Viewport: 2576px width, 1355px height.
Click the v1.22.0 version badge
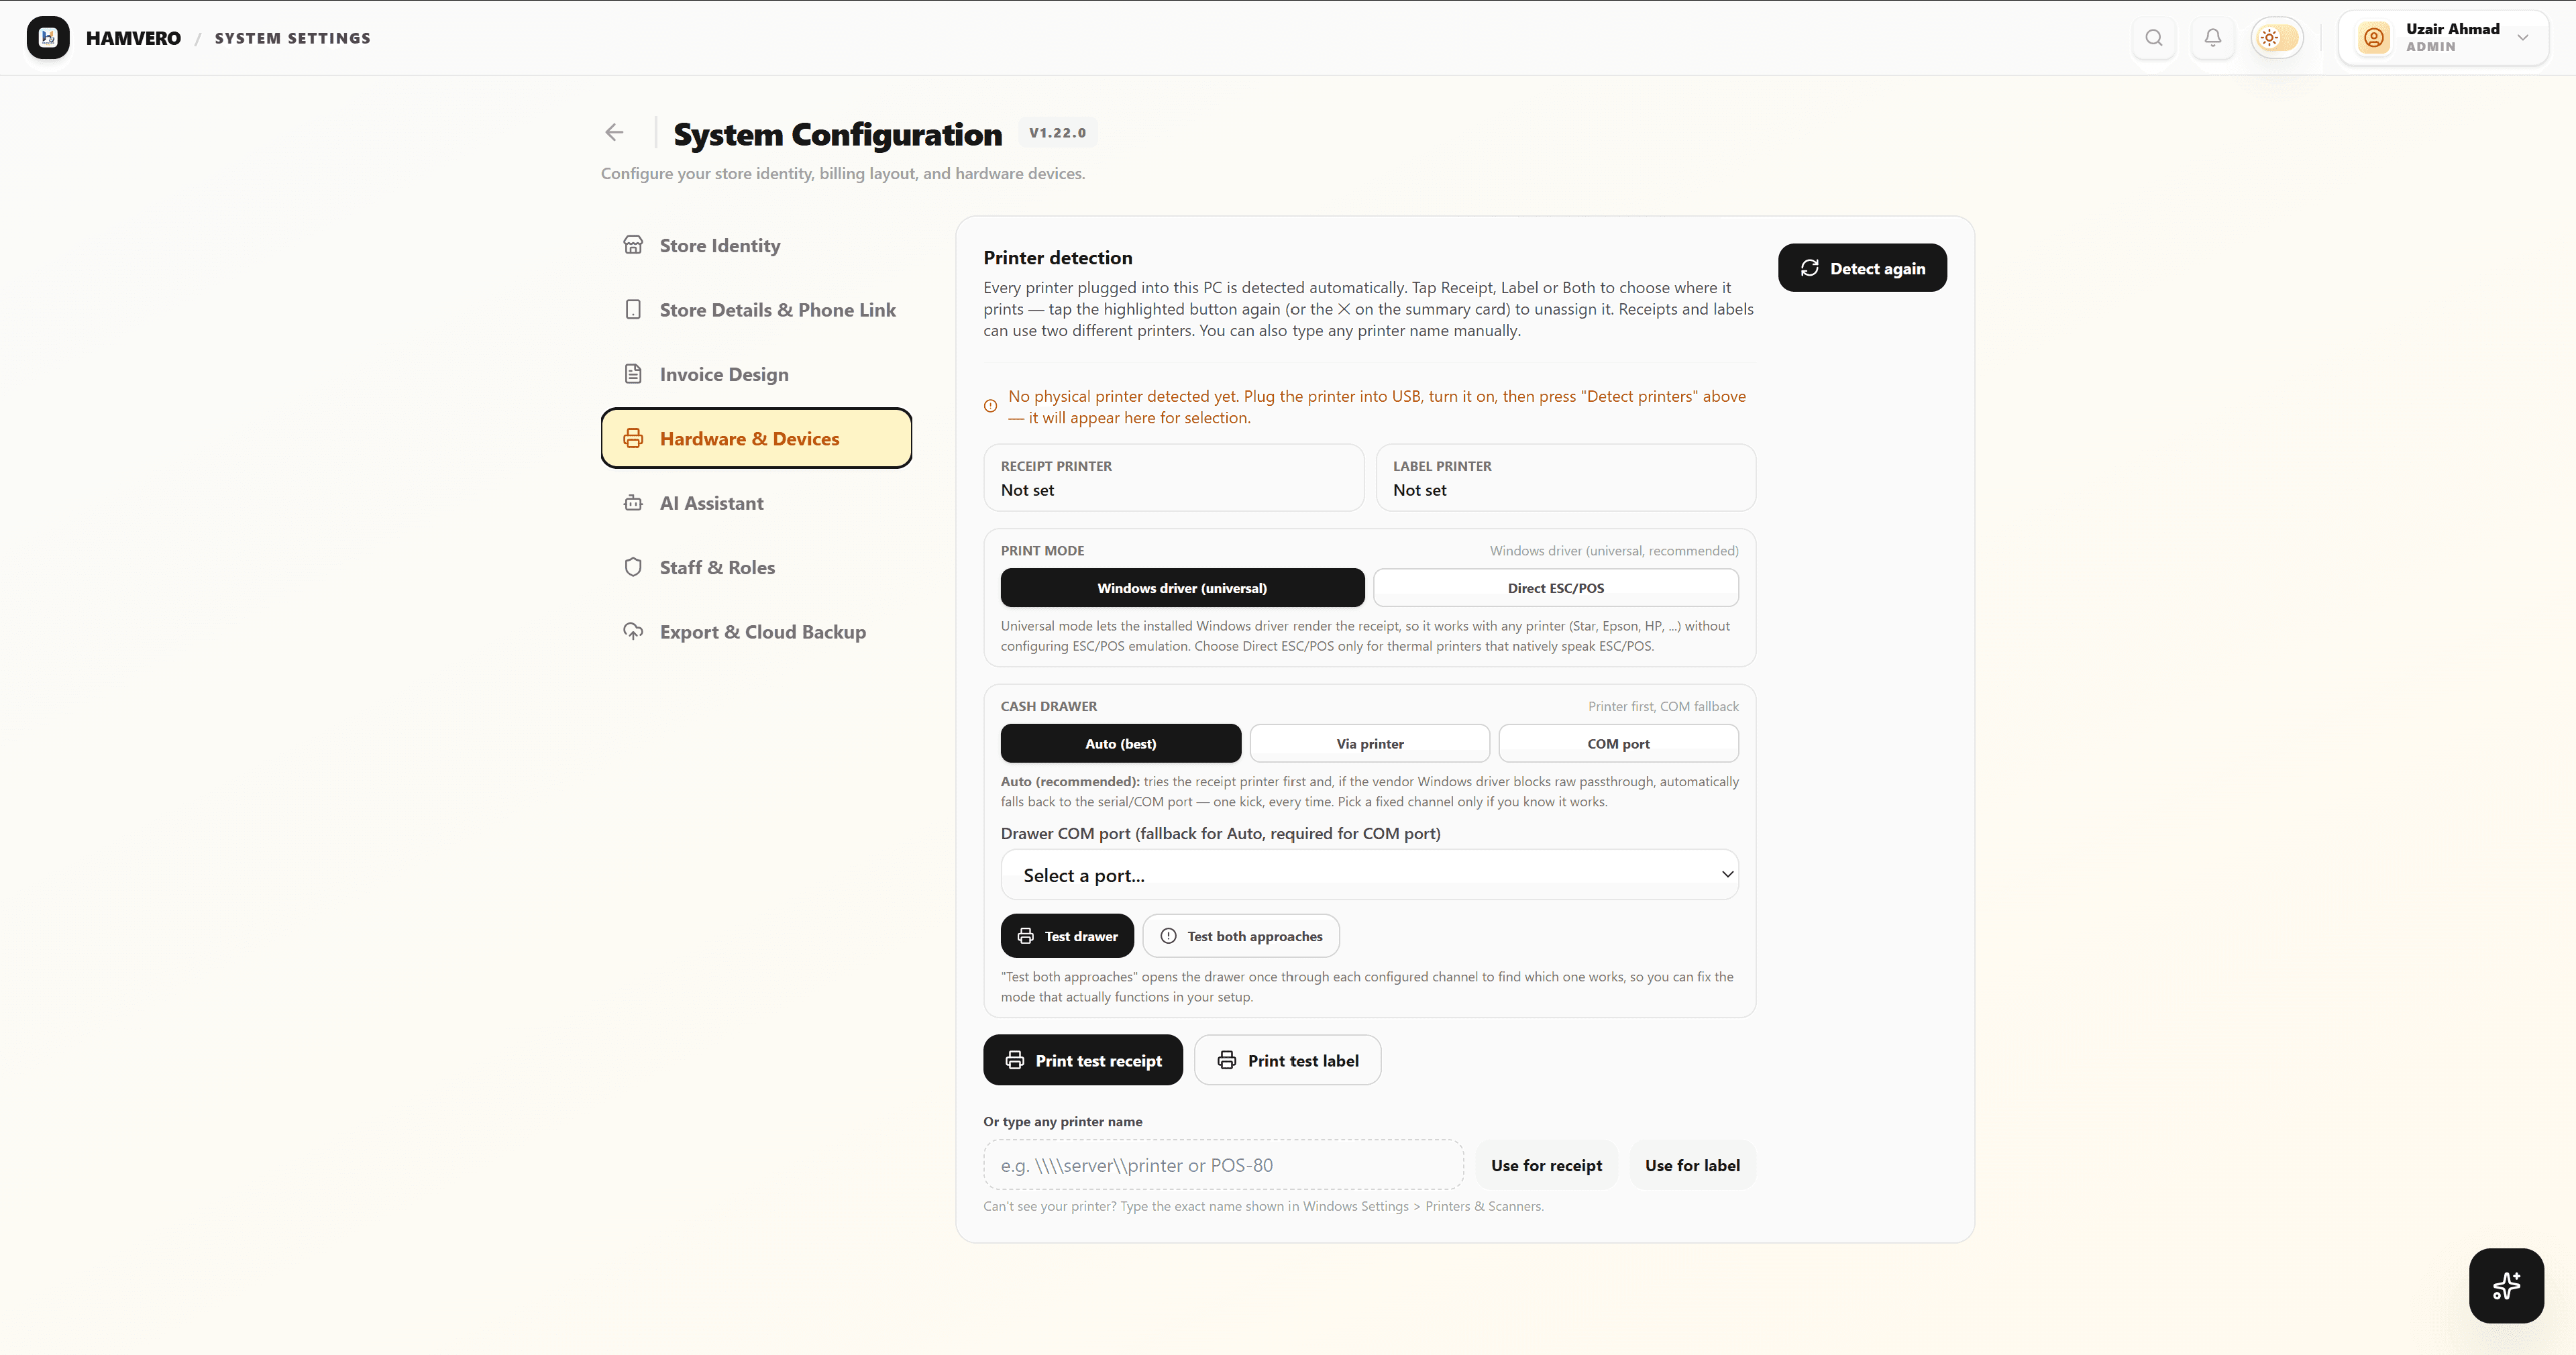point(1057,132)
